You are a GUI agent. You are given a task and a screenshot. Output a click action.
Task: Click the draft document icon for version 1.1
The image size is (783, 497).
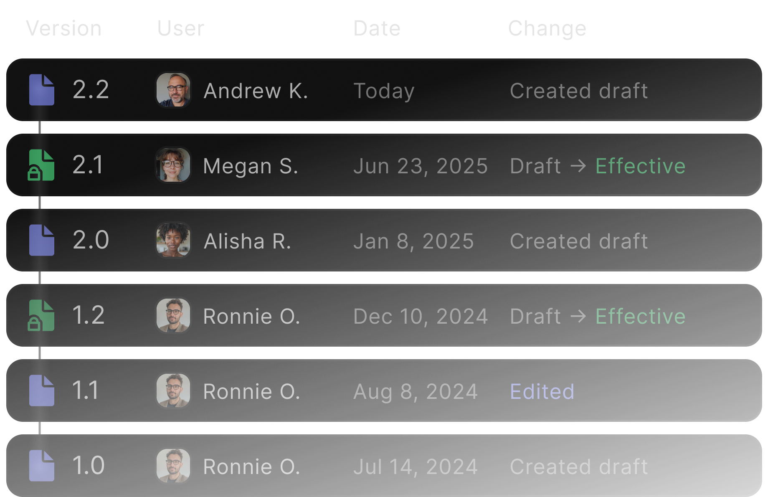click(41, 390)
